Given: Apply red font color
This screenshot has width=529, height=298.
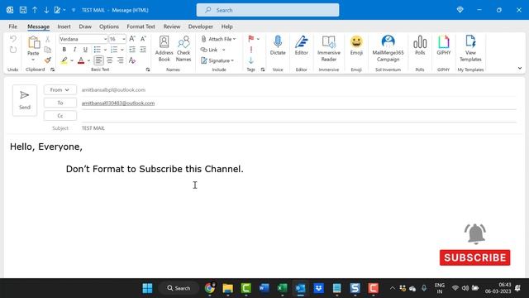Looking at the screenshot, I should (x=81, y=60).
